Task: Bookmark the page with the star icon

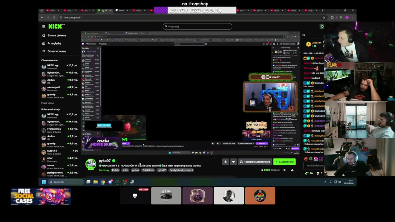Action: pyautogui.click(x=324, y=18)
